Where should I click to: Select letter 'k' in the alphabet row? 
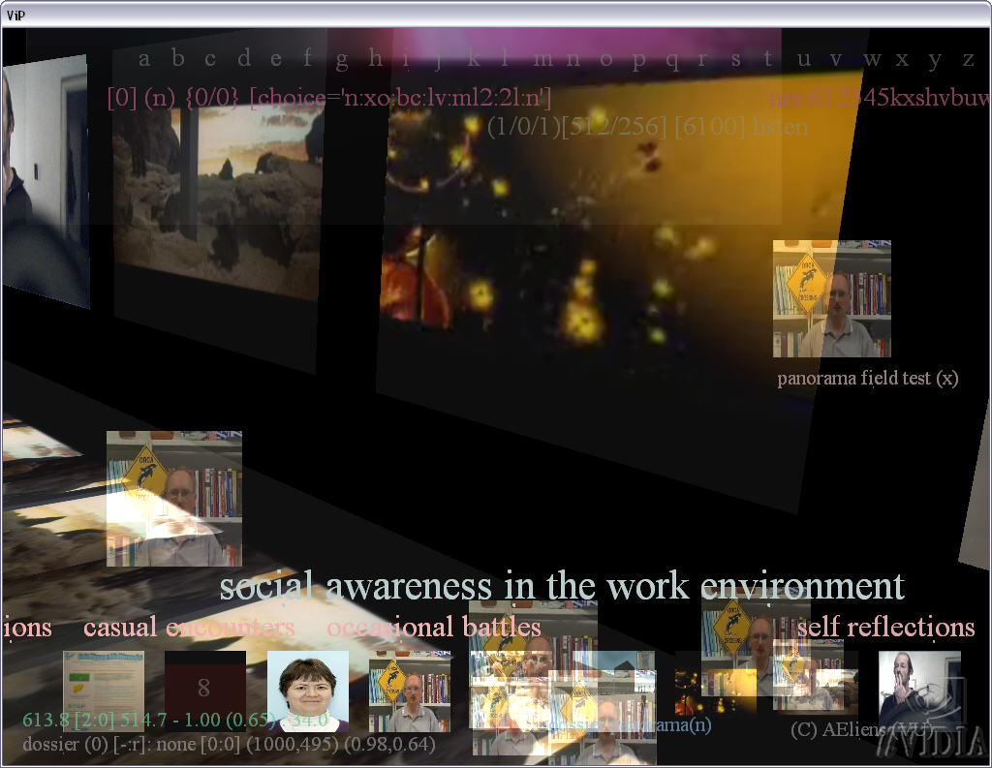click(x=473, y=58)
